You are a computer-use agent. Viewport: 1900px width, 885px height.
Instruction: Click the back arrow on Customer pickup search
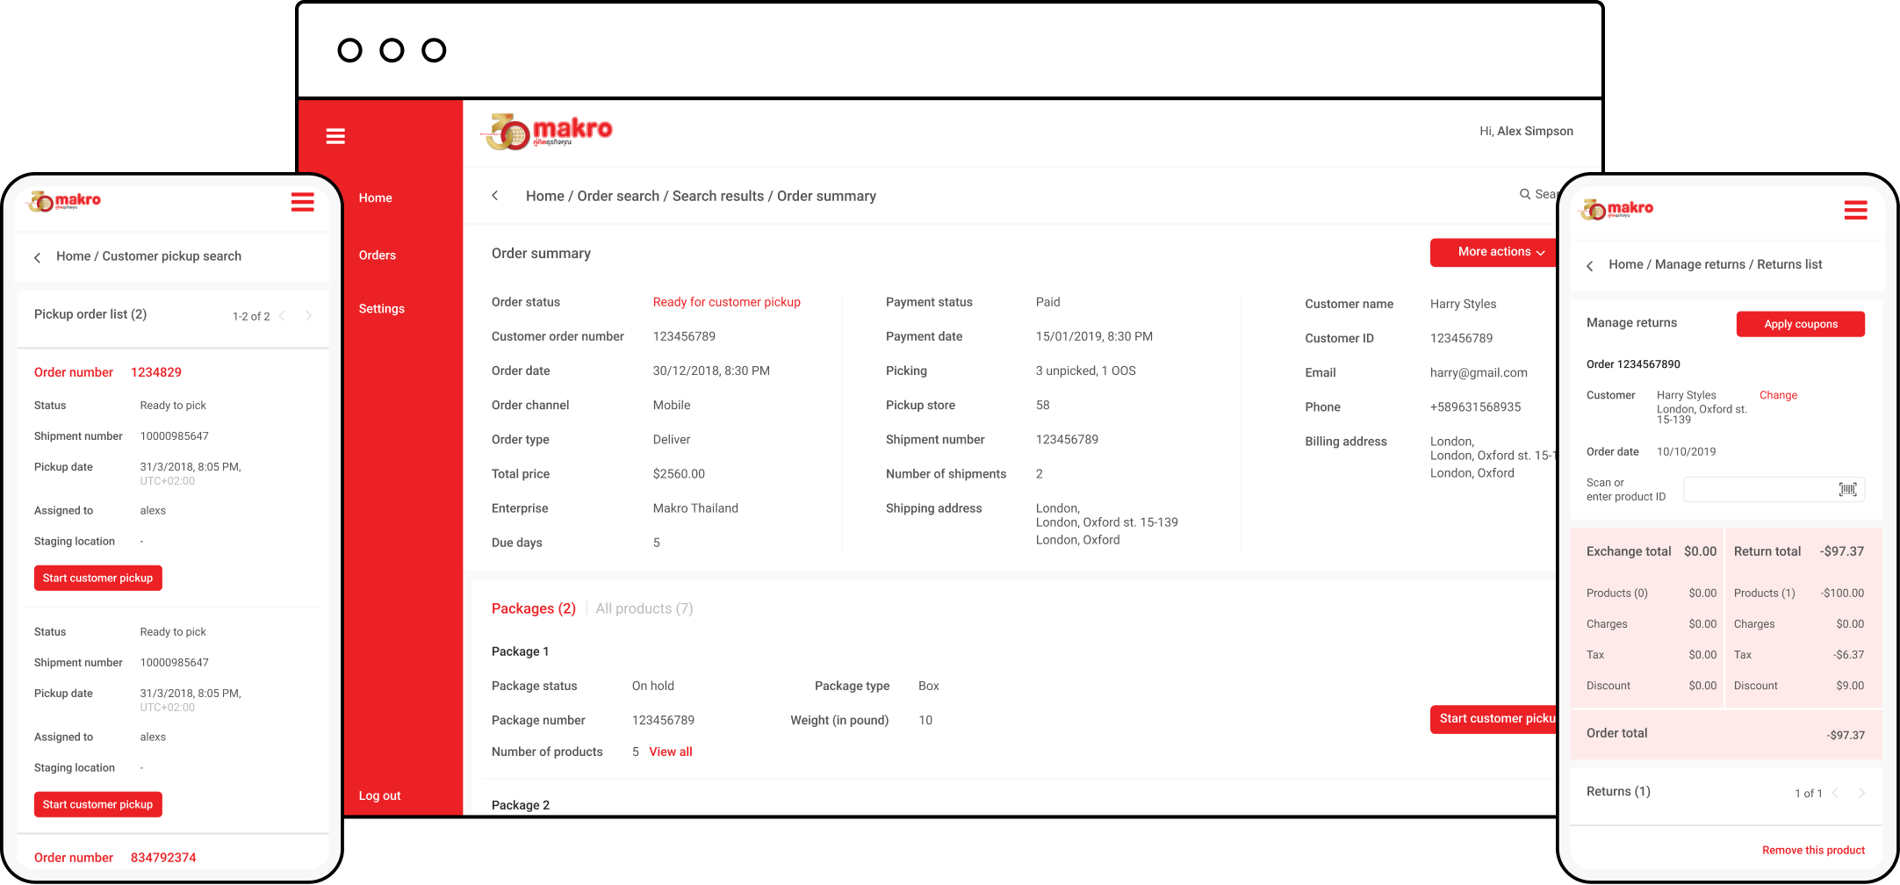(37, 256)
